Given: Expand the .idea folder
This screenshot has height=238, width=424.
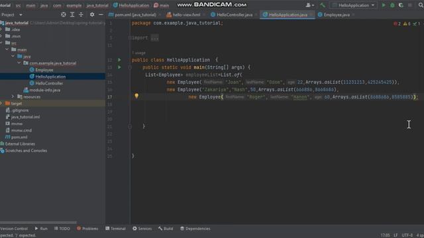Looking at the screenshot, I should (x=1, y=29).
